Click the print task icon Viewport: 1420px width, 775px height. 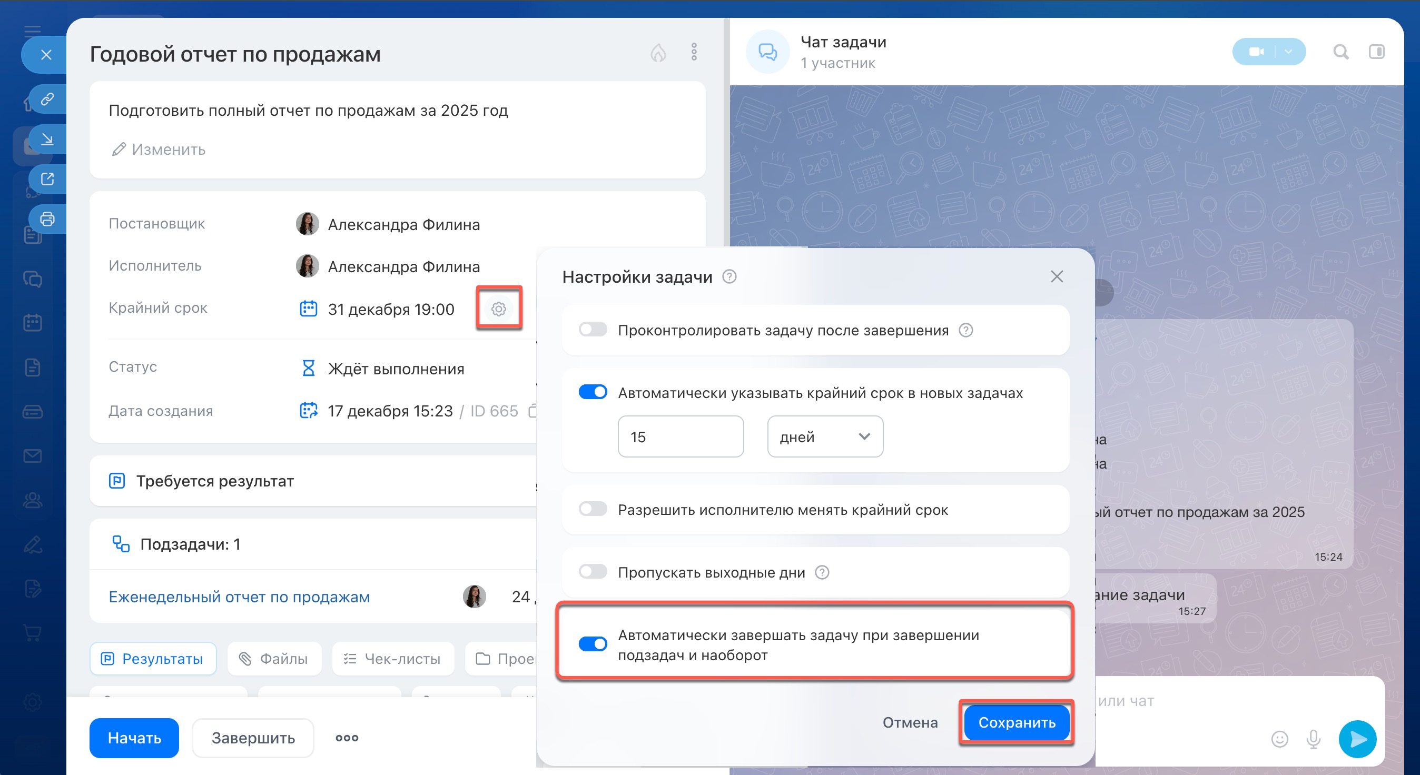click(x=47, y=219)
